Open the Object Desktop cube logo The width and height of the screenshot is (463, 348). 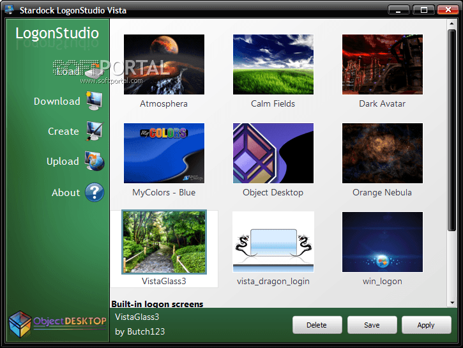(20, 324)
